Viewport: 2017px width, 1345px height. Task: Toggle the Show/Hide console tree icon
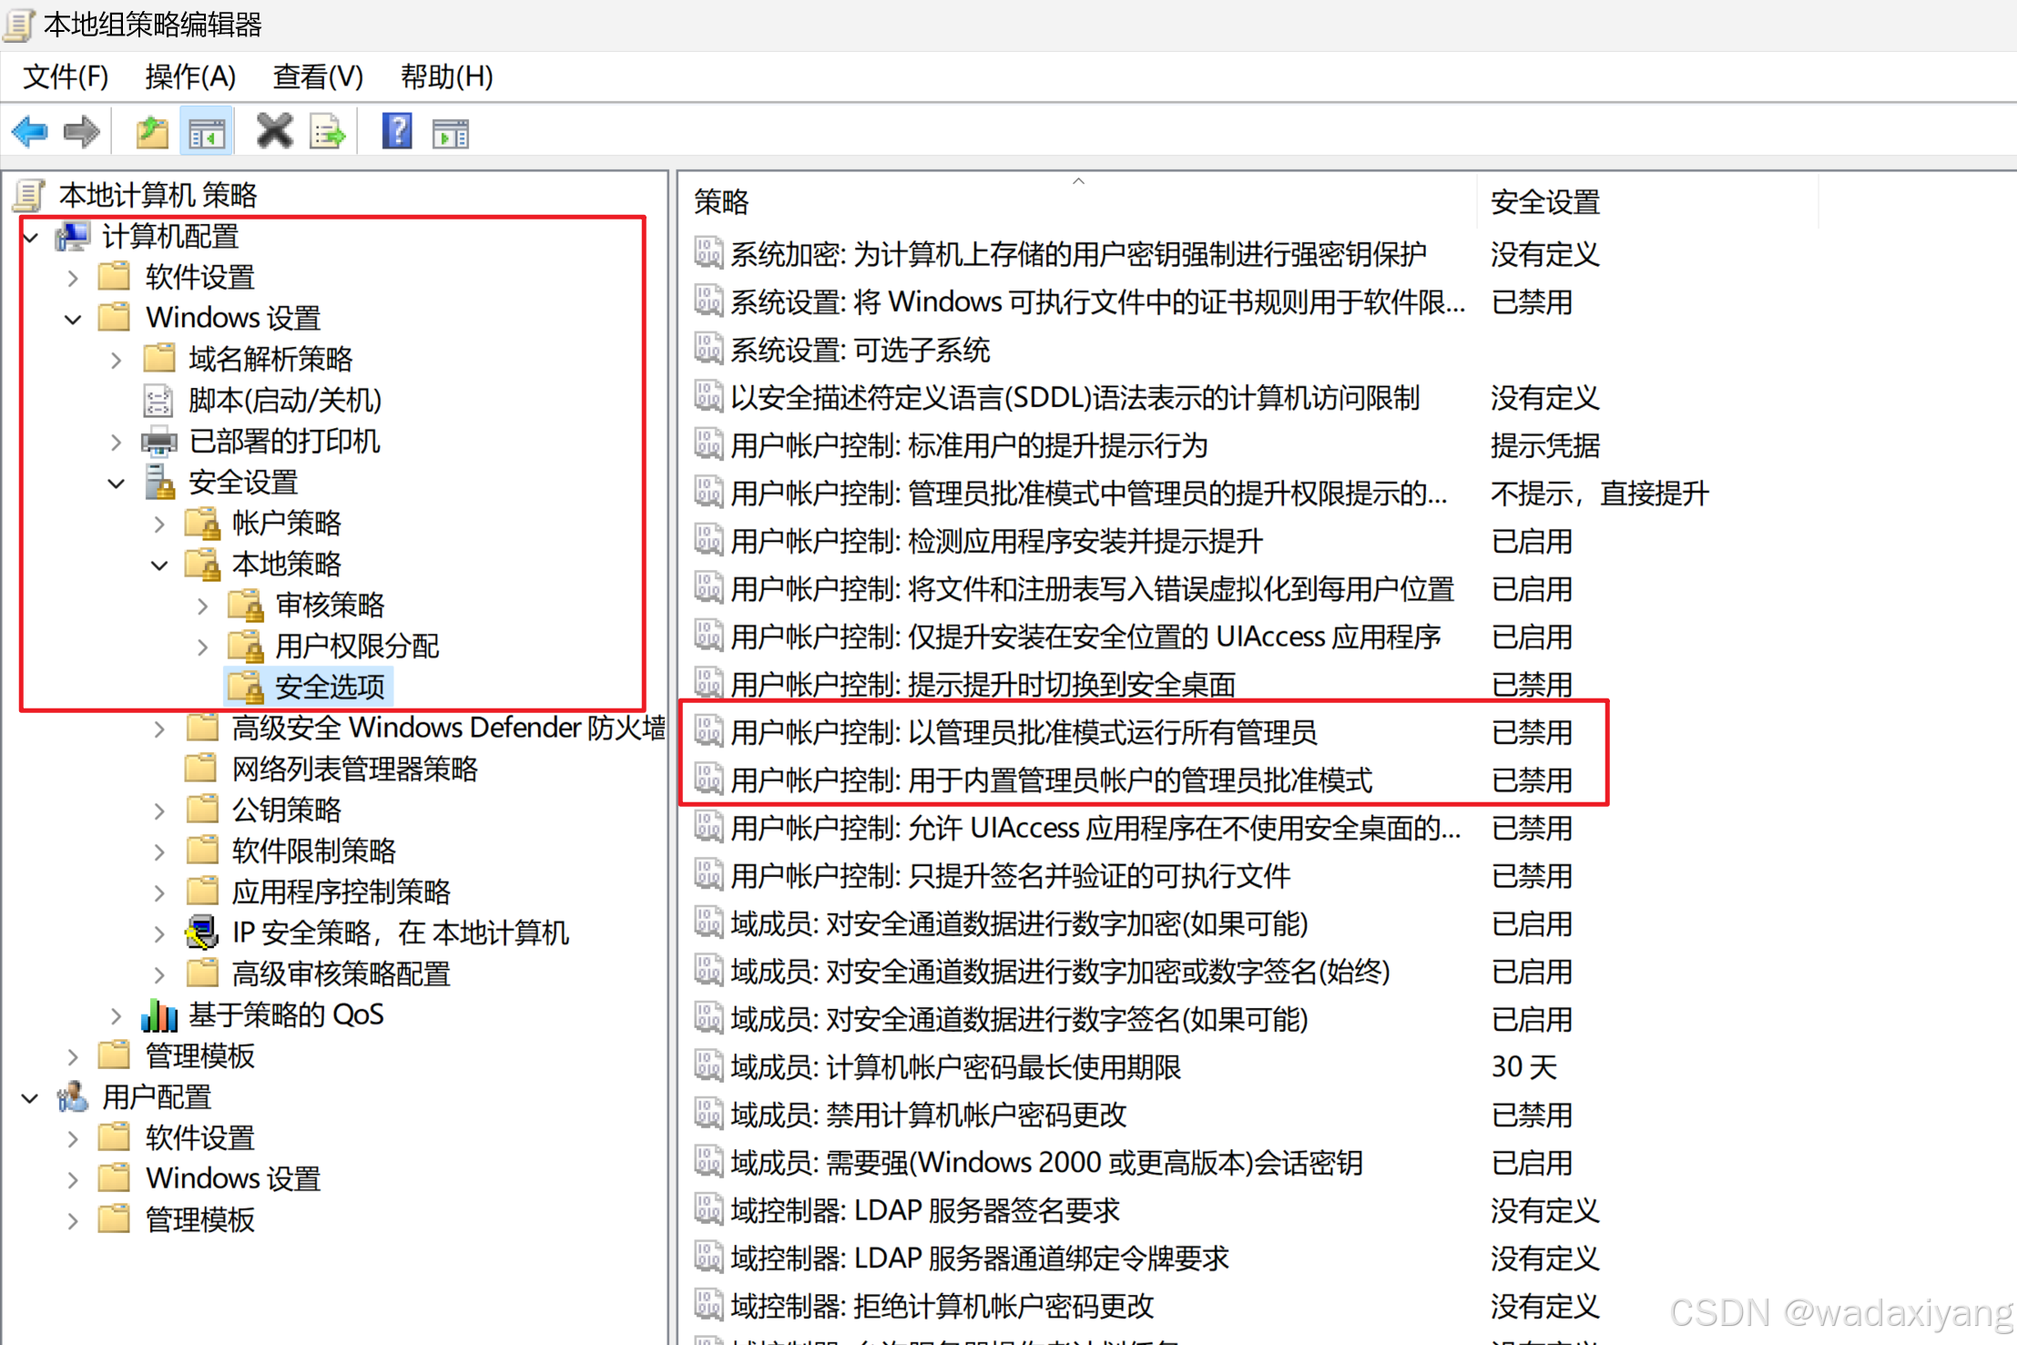coord(207,133)
